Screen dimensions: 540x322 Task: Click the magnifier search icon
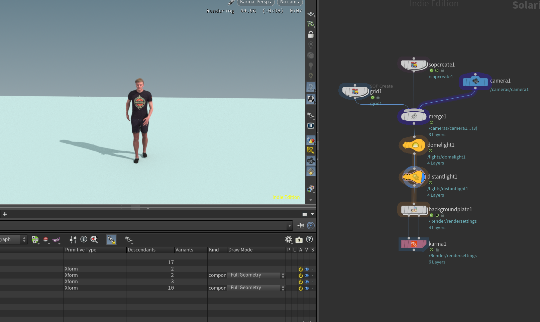point(94,239)
